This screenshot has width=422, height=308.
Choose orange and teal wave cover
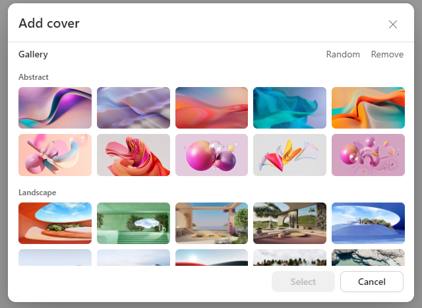(368, 108)
